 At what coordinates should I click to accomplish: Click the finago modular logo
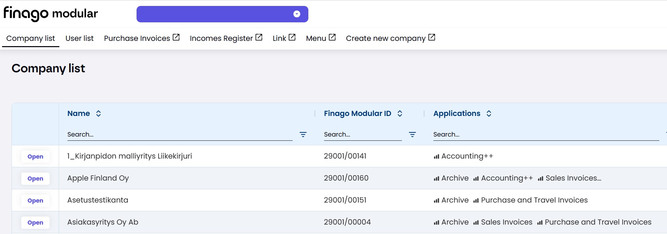pos(51,14)
